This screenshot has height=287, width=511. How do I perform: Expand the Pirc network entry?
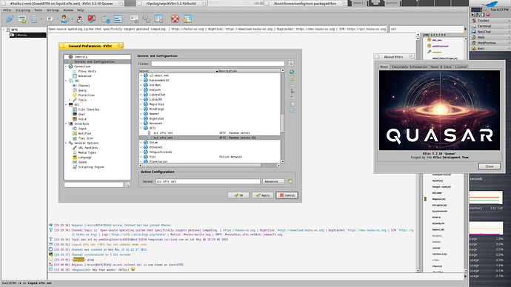(x=141, y=157)
